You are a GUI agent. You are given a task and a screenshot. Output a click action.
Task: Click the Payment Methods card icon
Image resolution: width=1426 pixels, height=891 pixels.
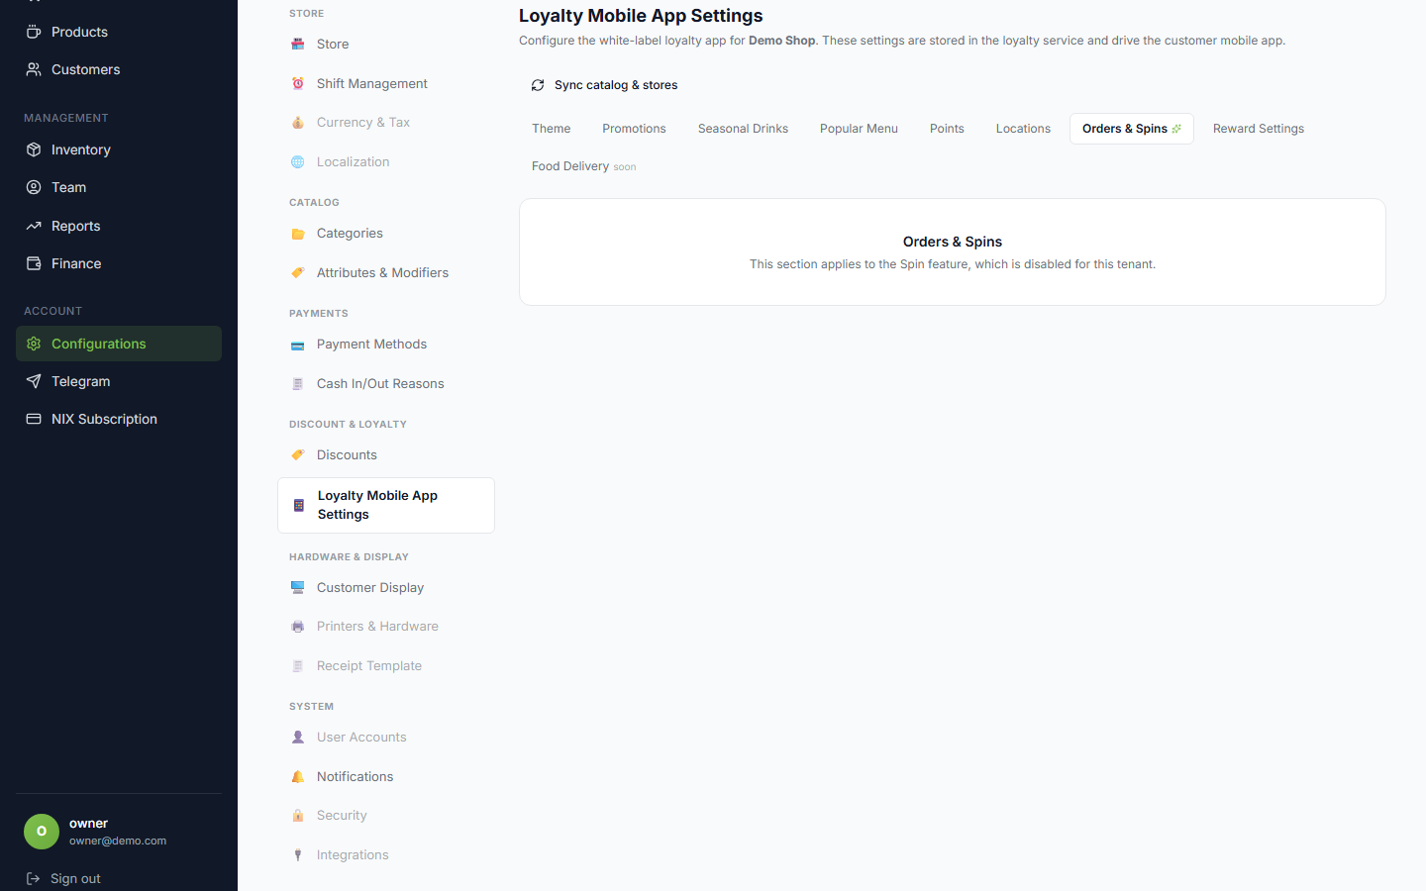tap(298, 346)
